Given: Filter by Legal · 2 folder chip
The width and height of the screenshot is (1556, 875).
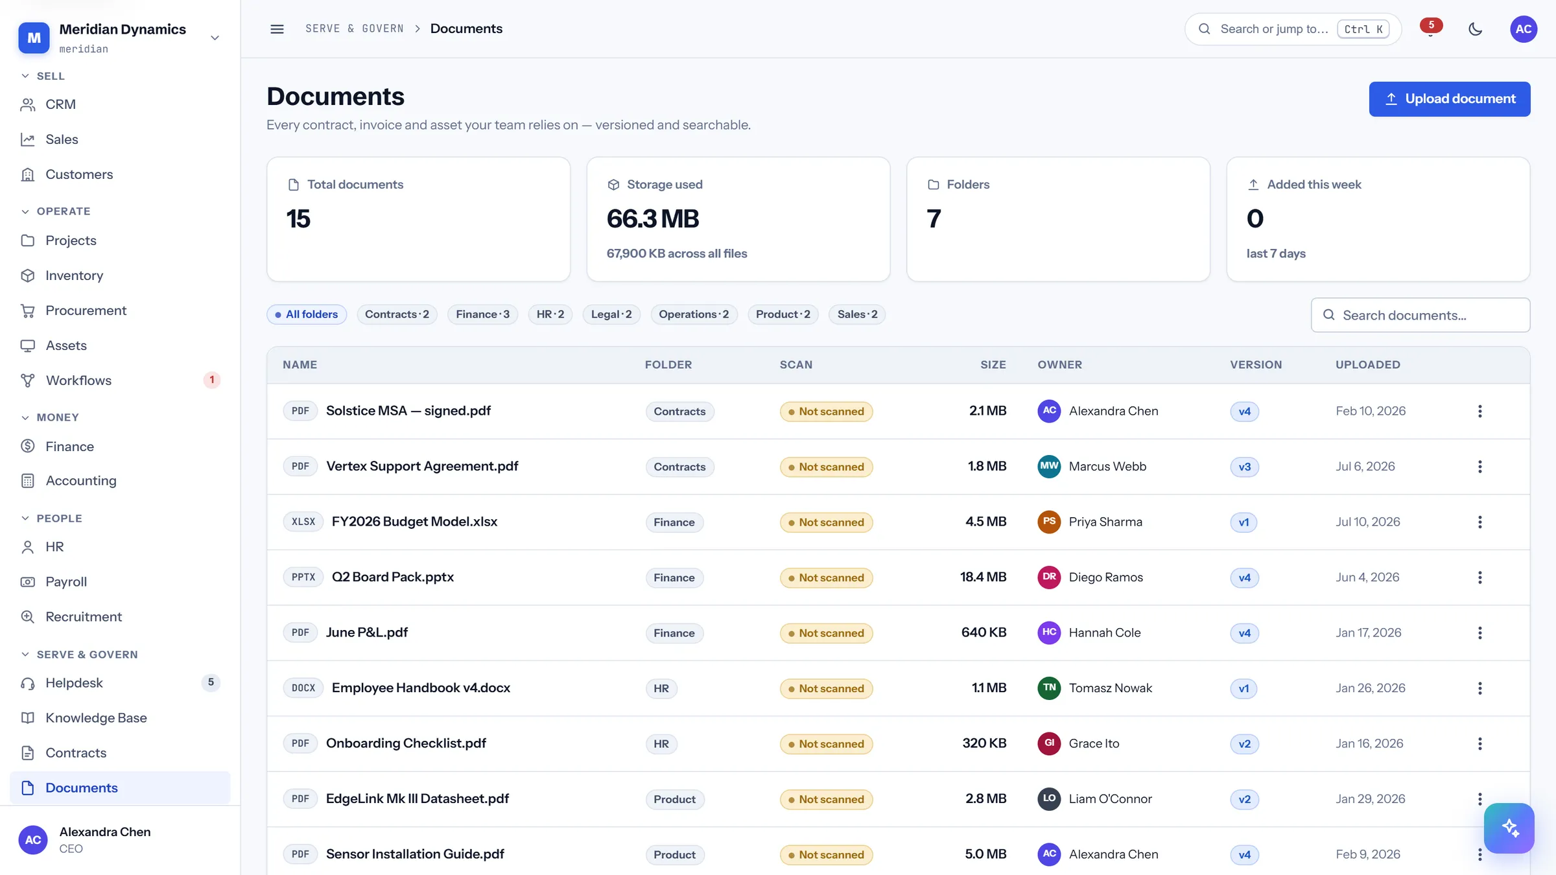Looking at the screenshot, I should click(x=611, y=314).
